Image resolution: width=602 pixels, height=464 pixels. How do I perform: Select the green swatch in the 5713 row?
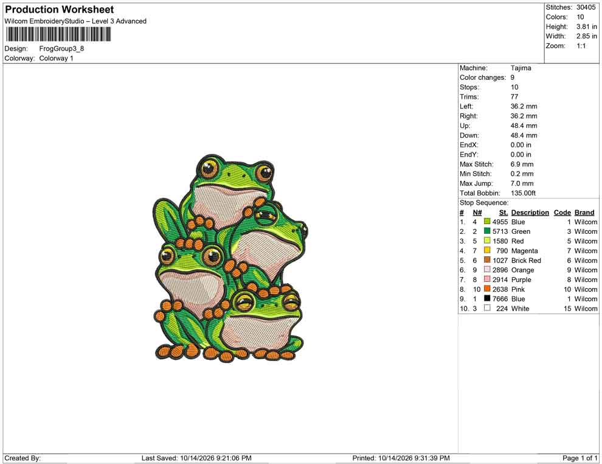point(487,231)
